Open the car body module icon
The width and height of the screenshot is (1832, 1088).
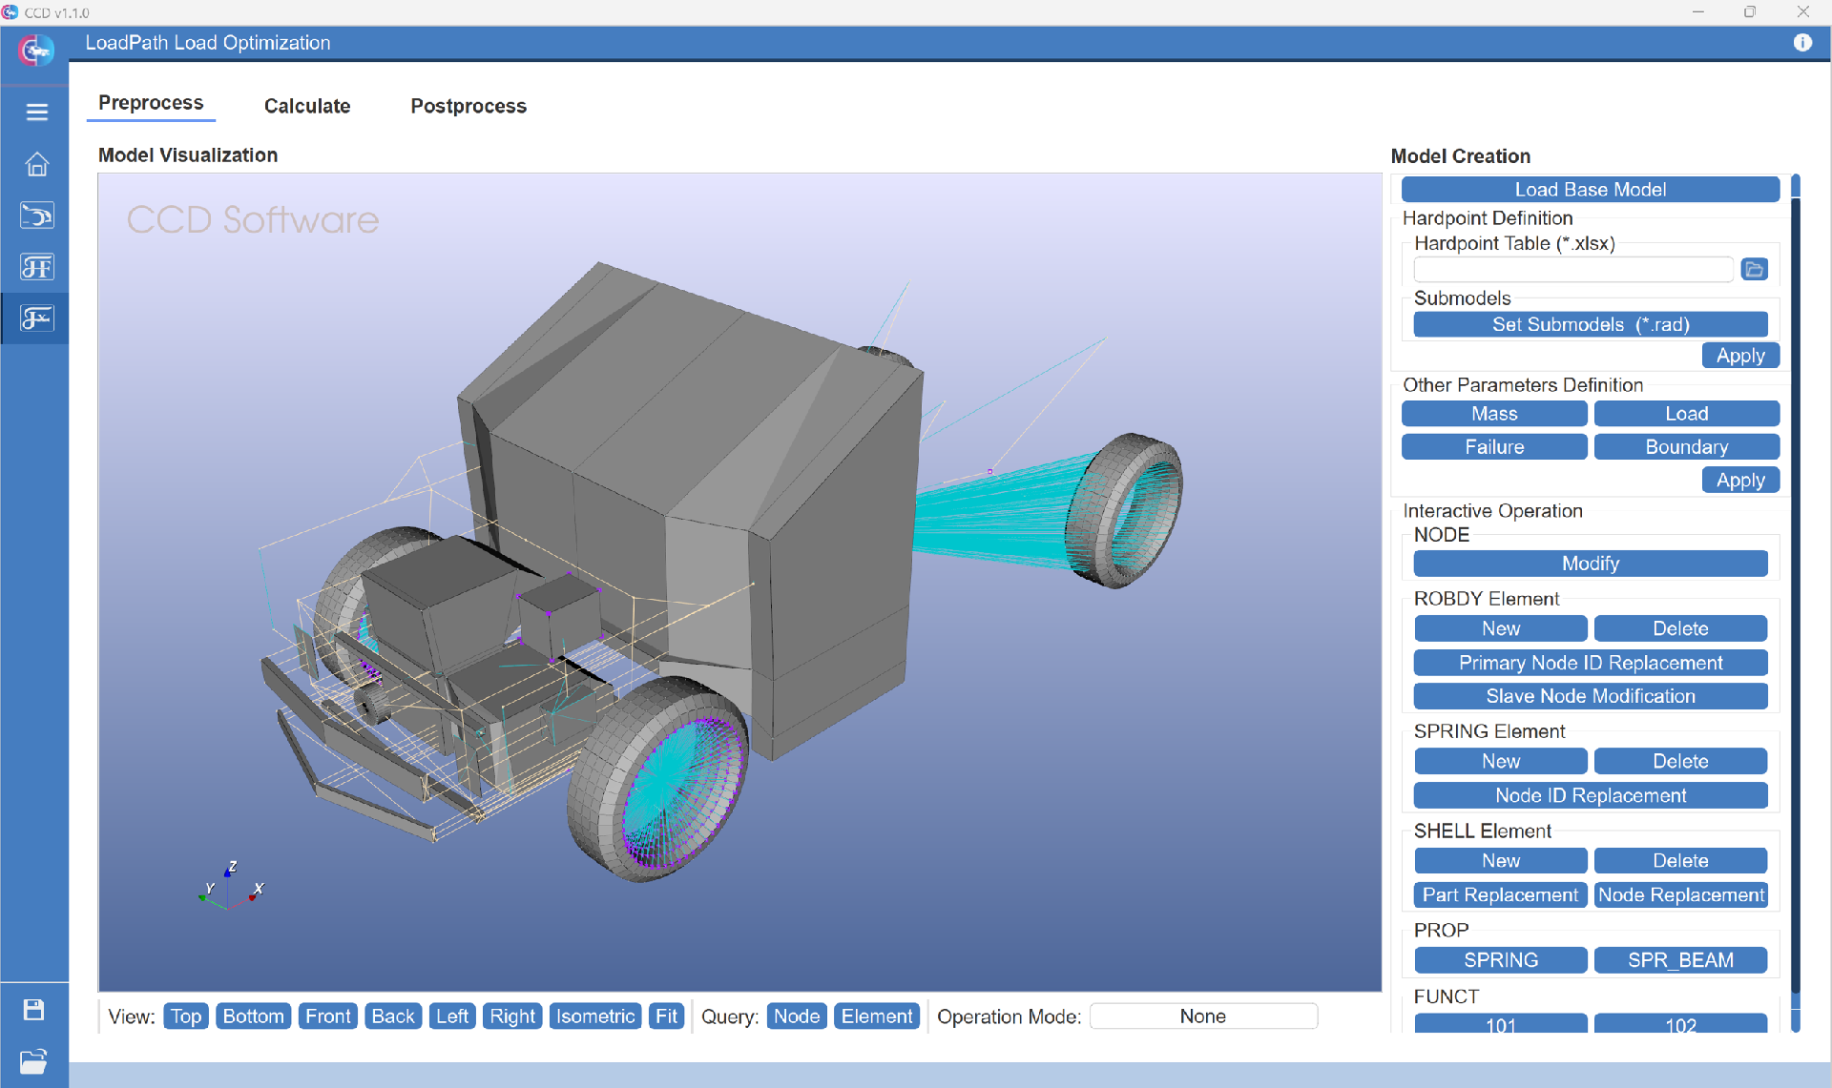[x=36, y=216]
